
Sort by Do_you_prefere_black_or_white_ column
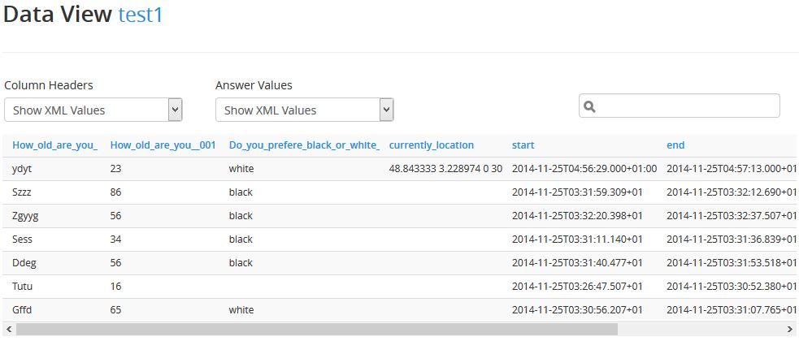304,145
